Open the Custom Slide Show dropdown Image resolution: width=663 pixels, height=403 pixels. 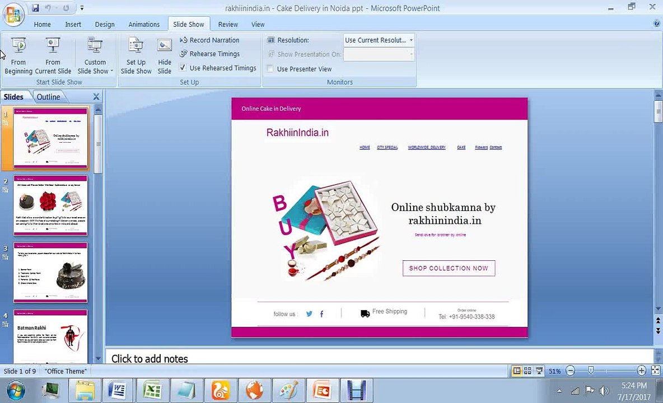(x=95, y=56)
